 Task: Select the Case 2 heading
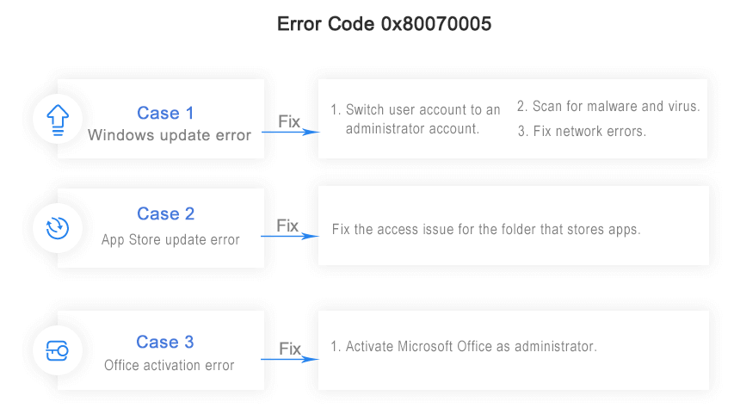165,213
